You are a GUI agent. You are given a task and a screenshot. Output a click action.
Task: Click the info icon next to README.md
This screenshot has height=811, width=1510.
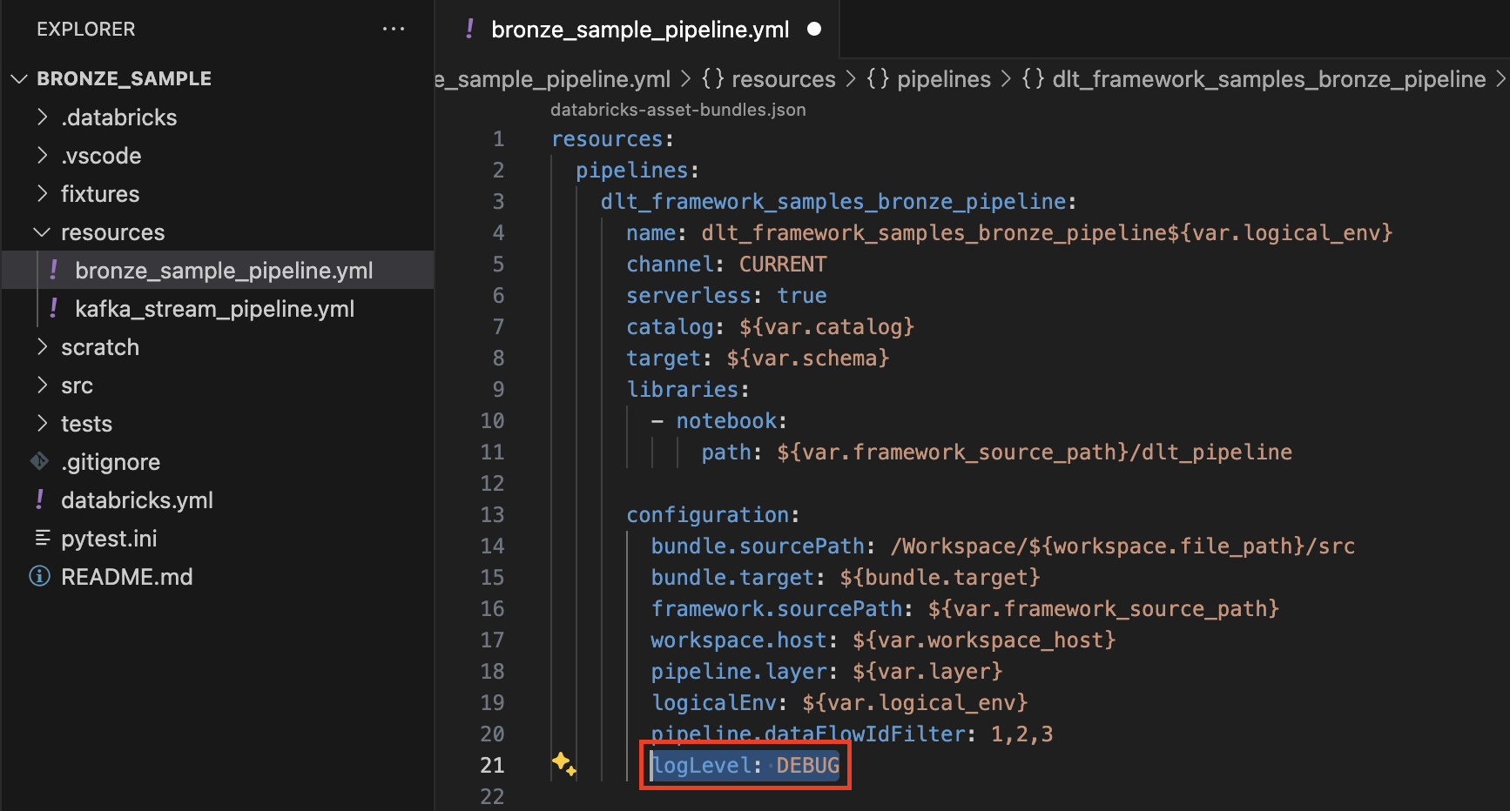tap(38, 576)
